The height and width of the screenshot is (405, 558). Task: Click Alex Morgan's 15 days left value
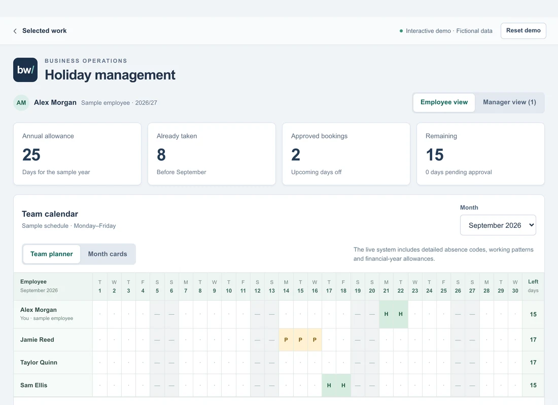point(533,314)
